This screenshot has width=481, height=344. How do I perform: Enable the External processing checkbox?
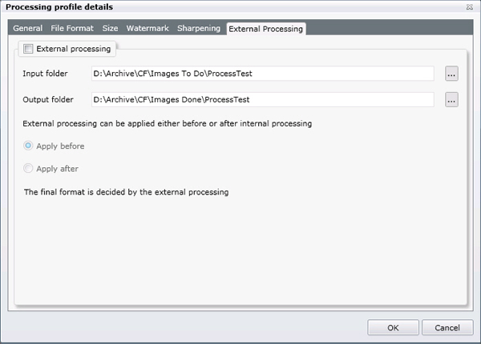coord(29,49)
